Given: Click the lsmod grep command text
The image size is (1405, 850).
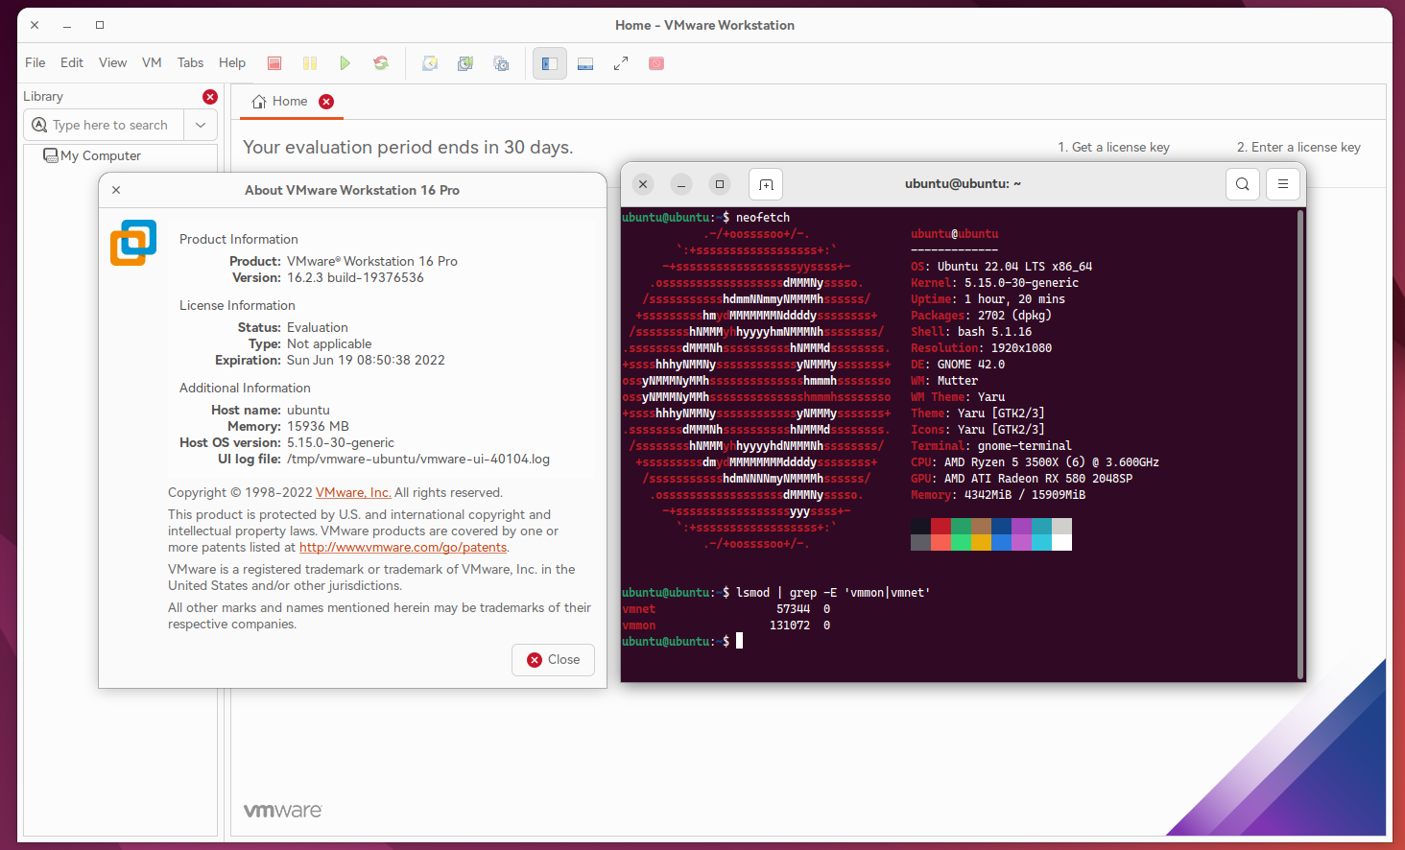Looking at the screenshot, I should (833, 593).
